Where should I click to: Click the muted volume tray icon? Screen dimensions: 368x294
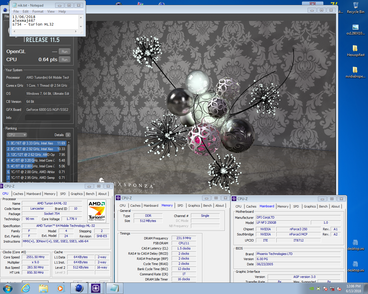pyautogui.click(x=339, y=289)
